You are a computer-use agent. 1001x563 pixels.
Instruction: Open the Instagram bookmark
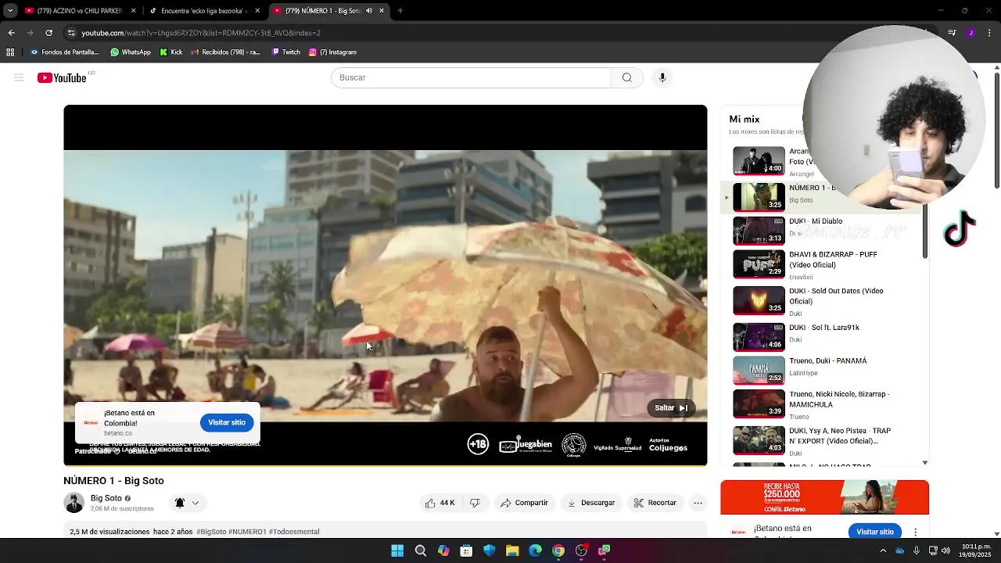click(332, 52)
